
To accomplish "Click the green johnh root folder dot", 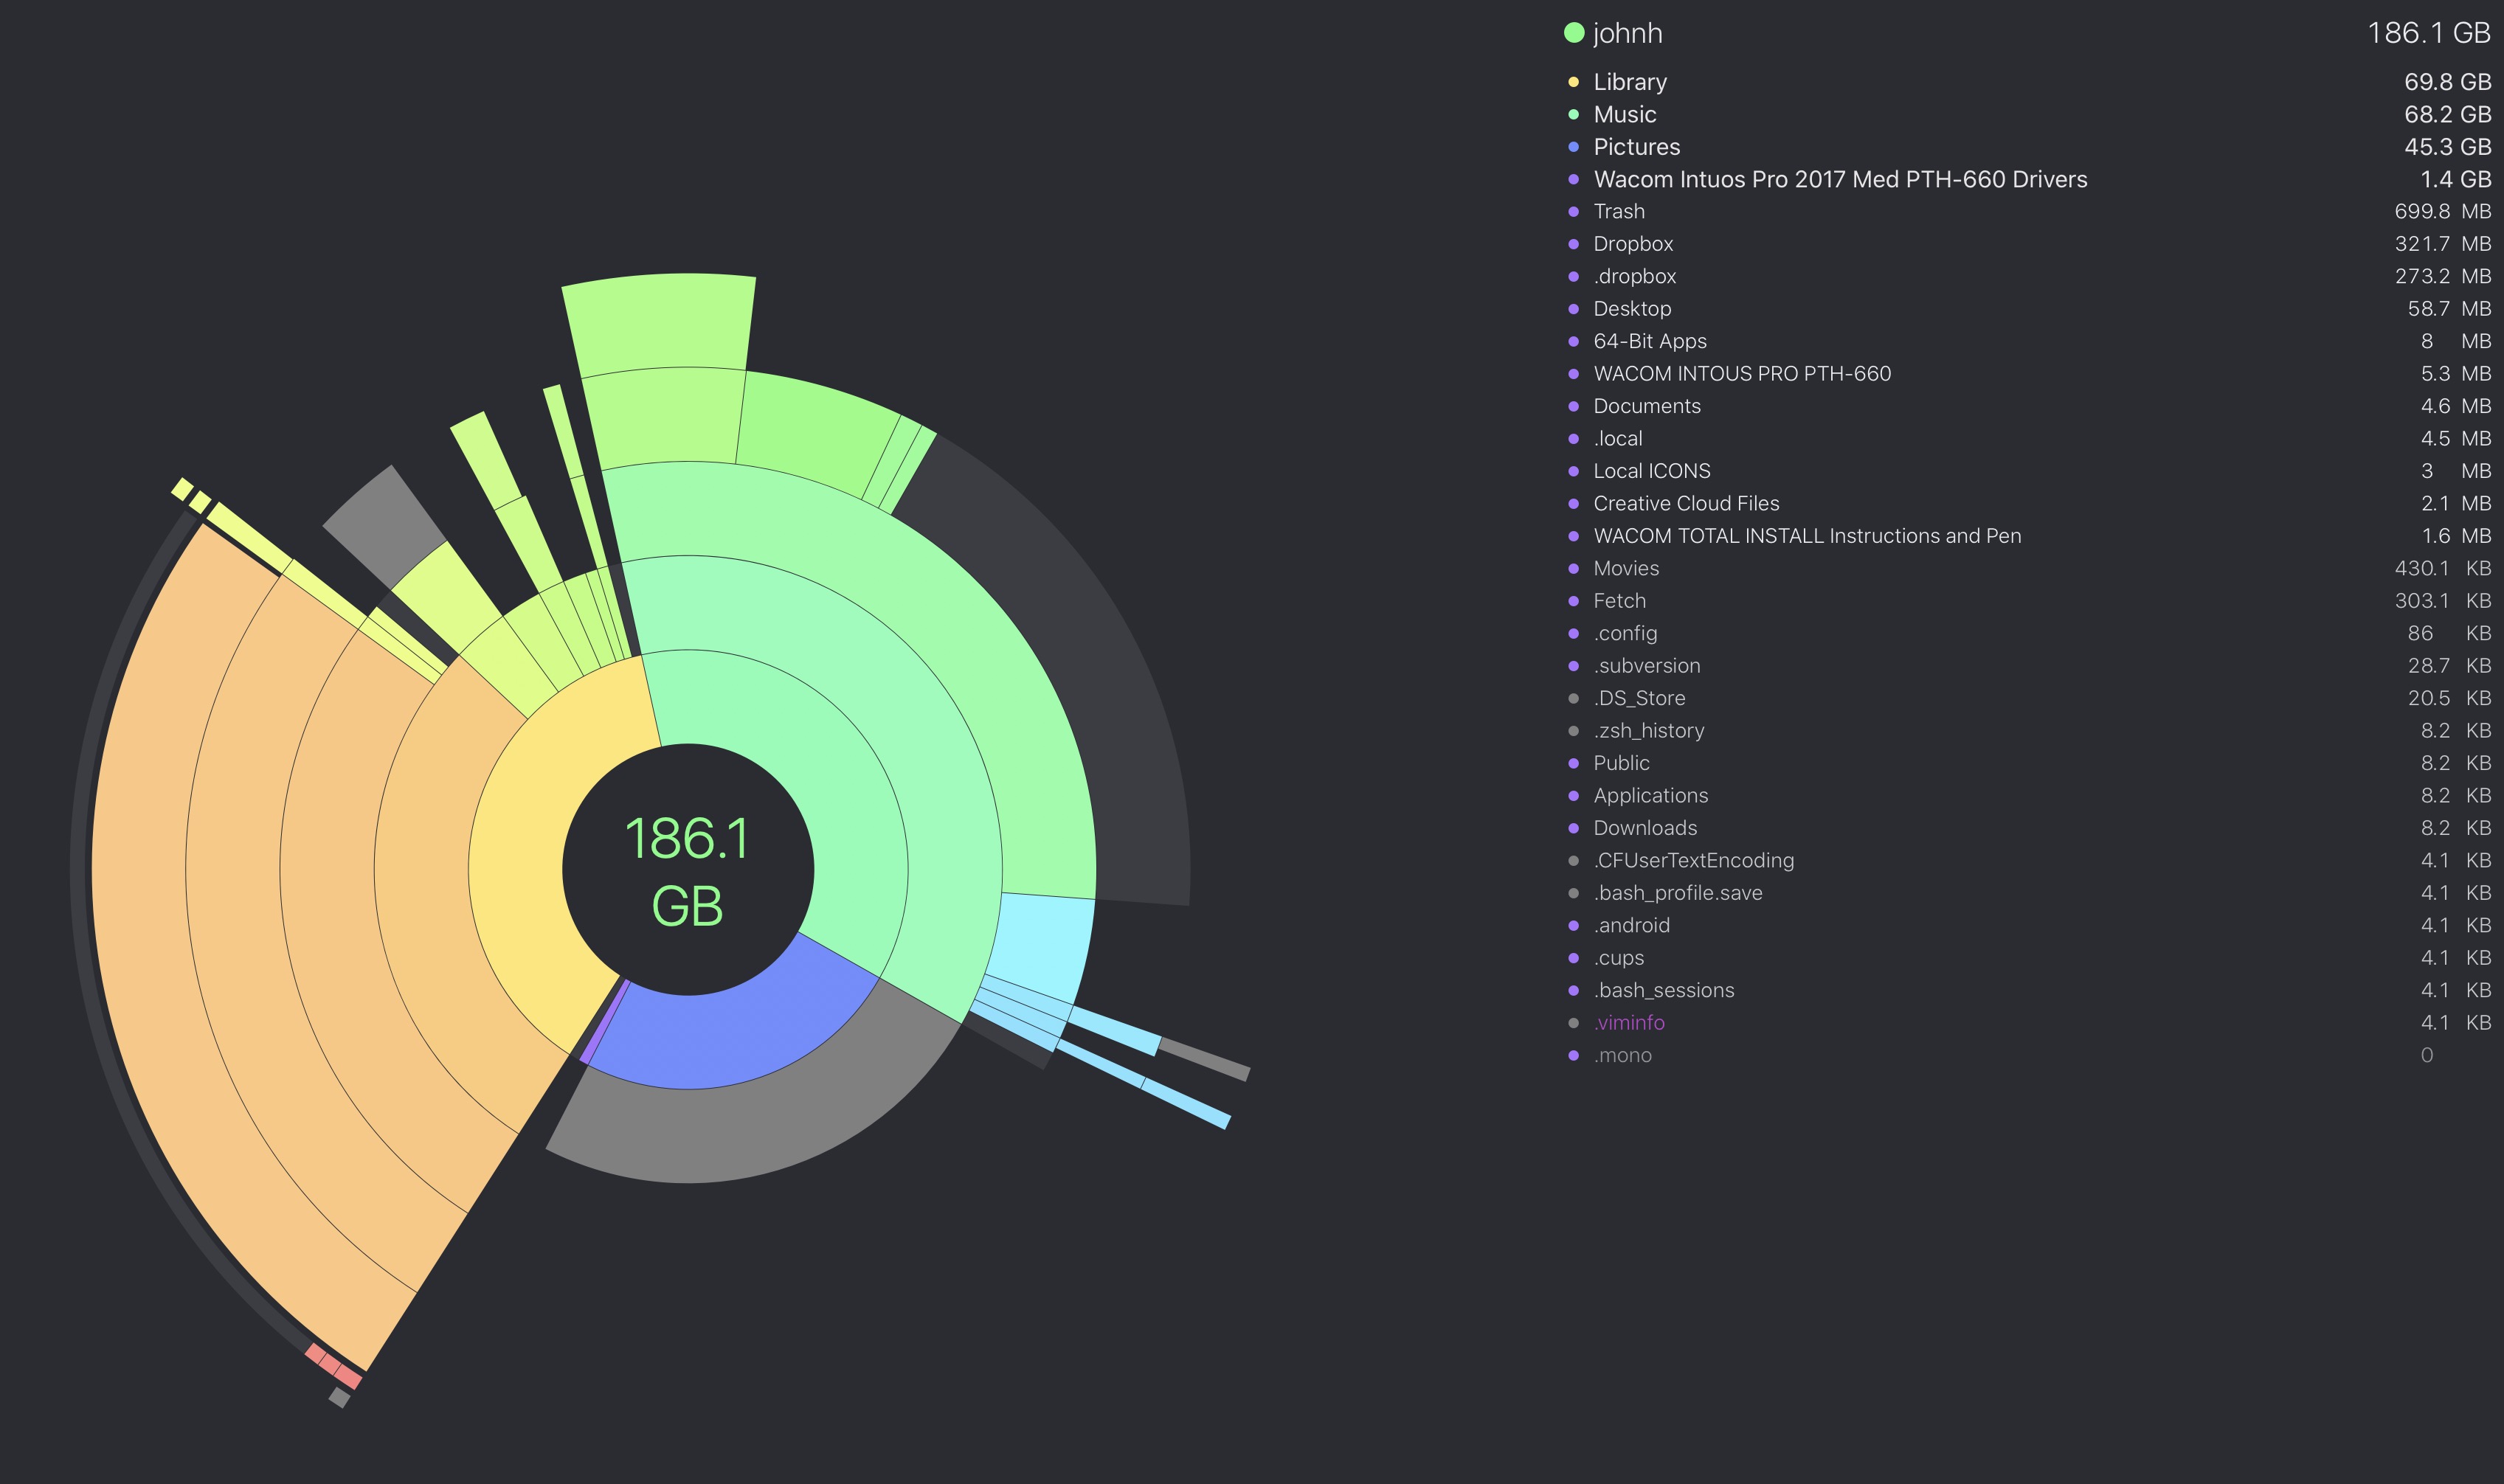I will pos(1573,33).
